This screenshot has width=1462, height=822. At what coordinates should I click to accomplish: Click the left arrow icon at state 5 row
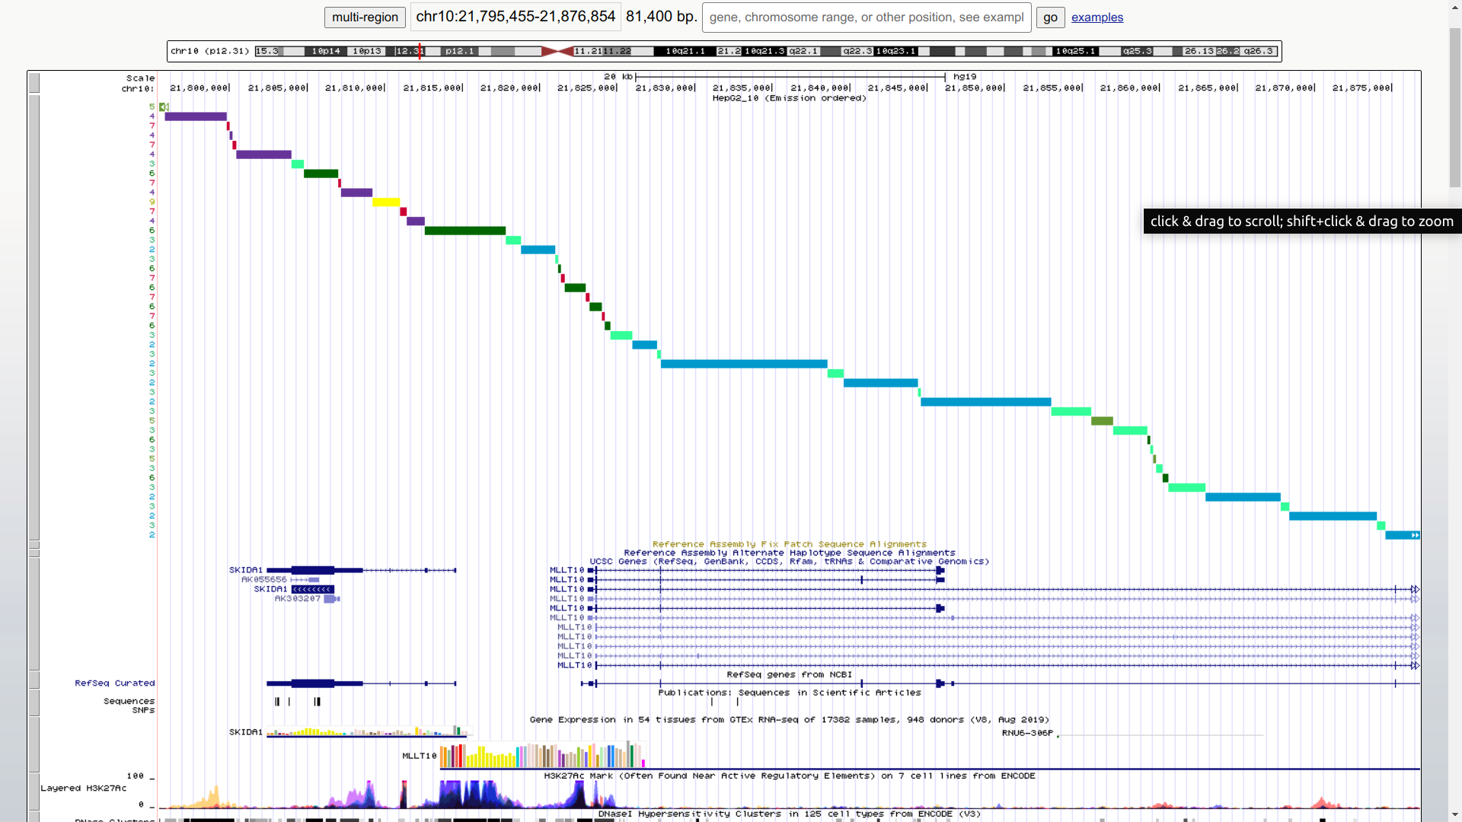pos(164,107)
